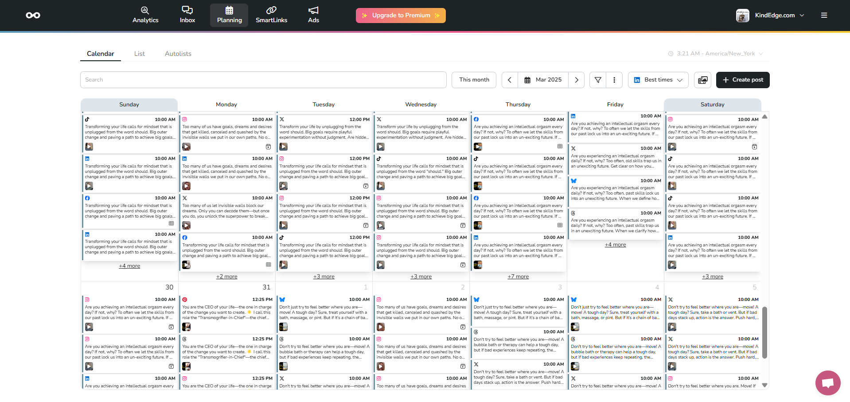This screenshot has height=402, width=850.
Task: Go to the Ads section
Action: tap(313, 15)
